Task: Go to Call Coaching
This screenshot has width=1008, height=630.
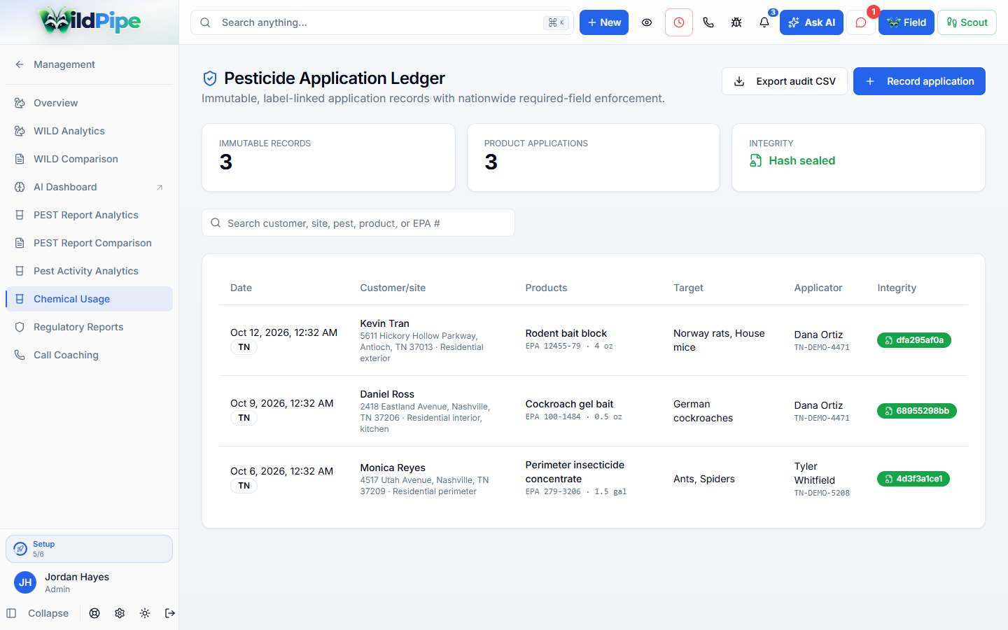Action: point(89,355)
